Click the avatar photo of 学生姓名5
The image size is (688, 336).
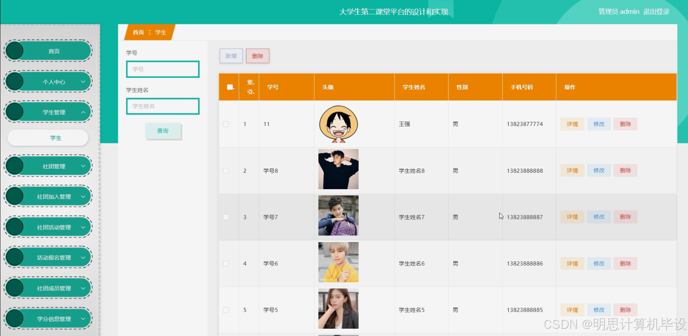[338, 309]
